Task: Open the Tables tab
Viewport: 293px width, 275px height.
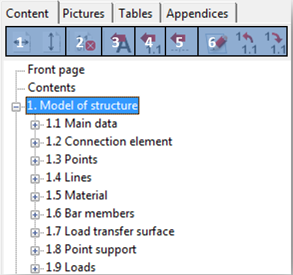Action: [136, 13]
